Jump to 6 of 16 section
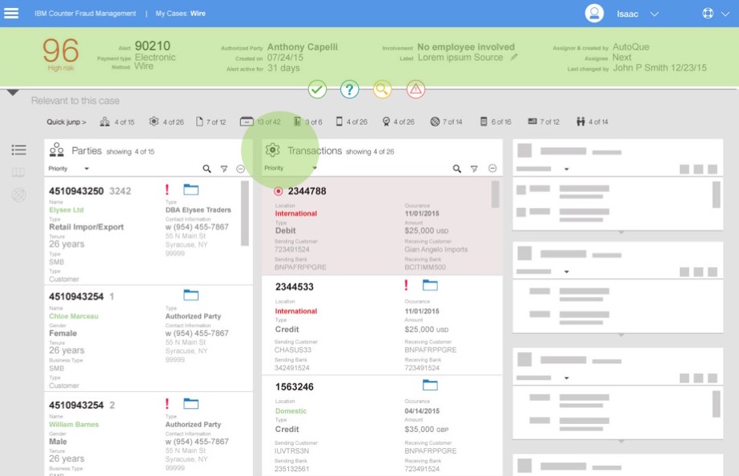Viewport: 739px width, 476px height. pos(496,122)
